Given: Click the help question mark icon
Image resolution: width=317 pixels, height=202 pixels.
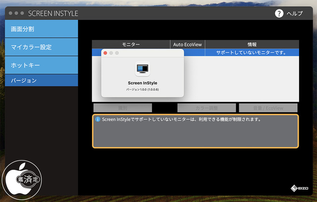Looking at the screenshot, I should [x=279, y=13].
